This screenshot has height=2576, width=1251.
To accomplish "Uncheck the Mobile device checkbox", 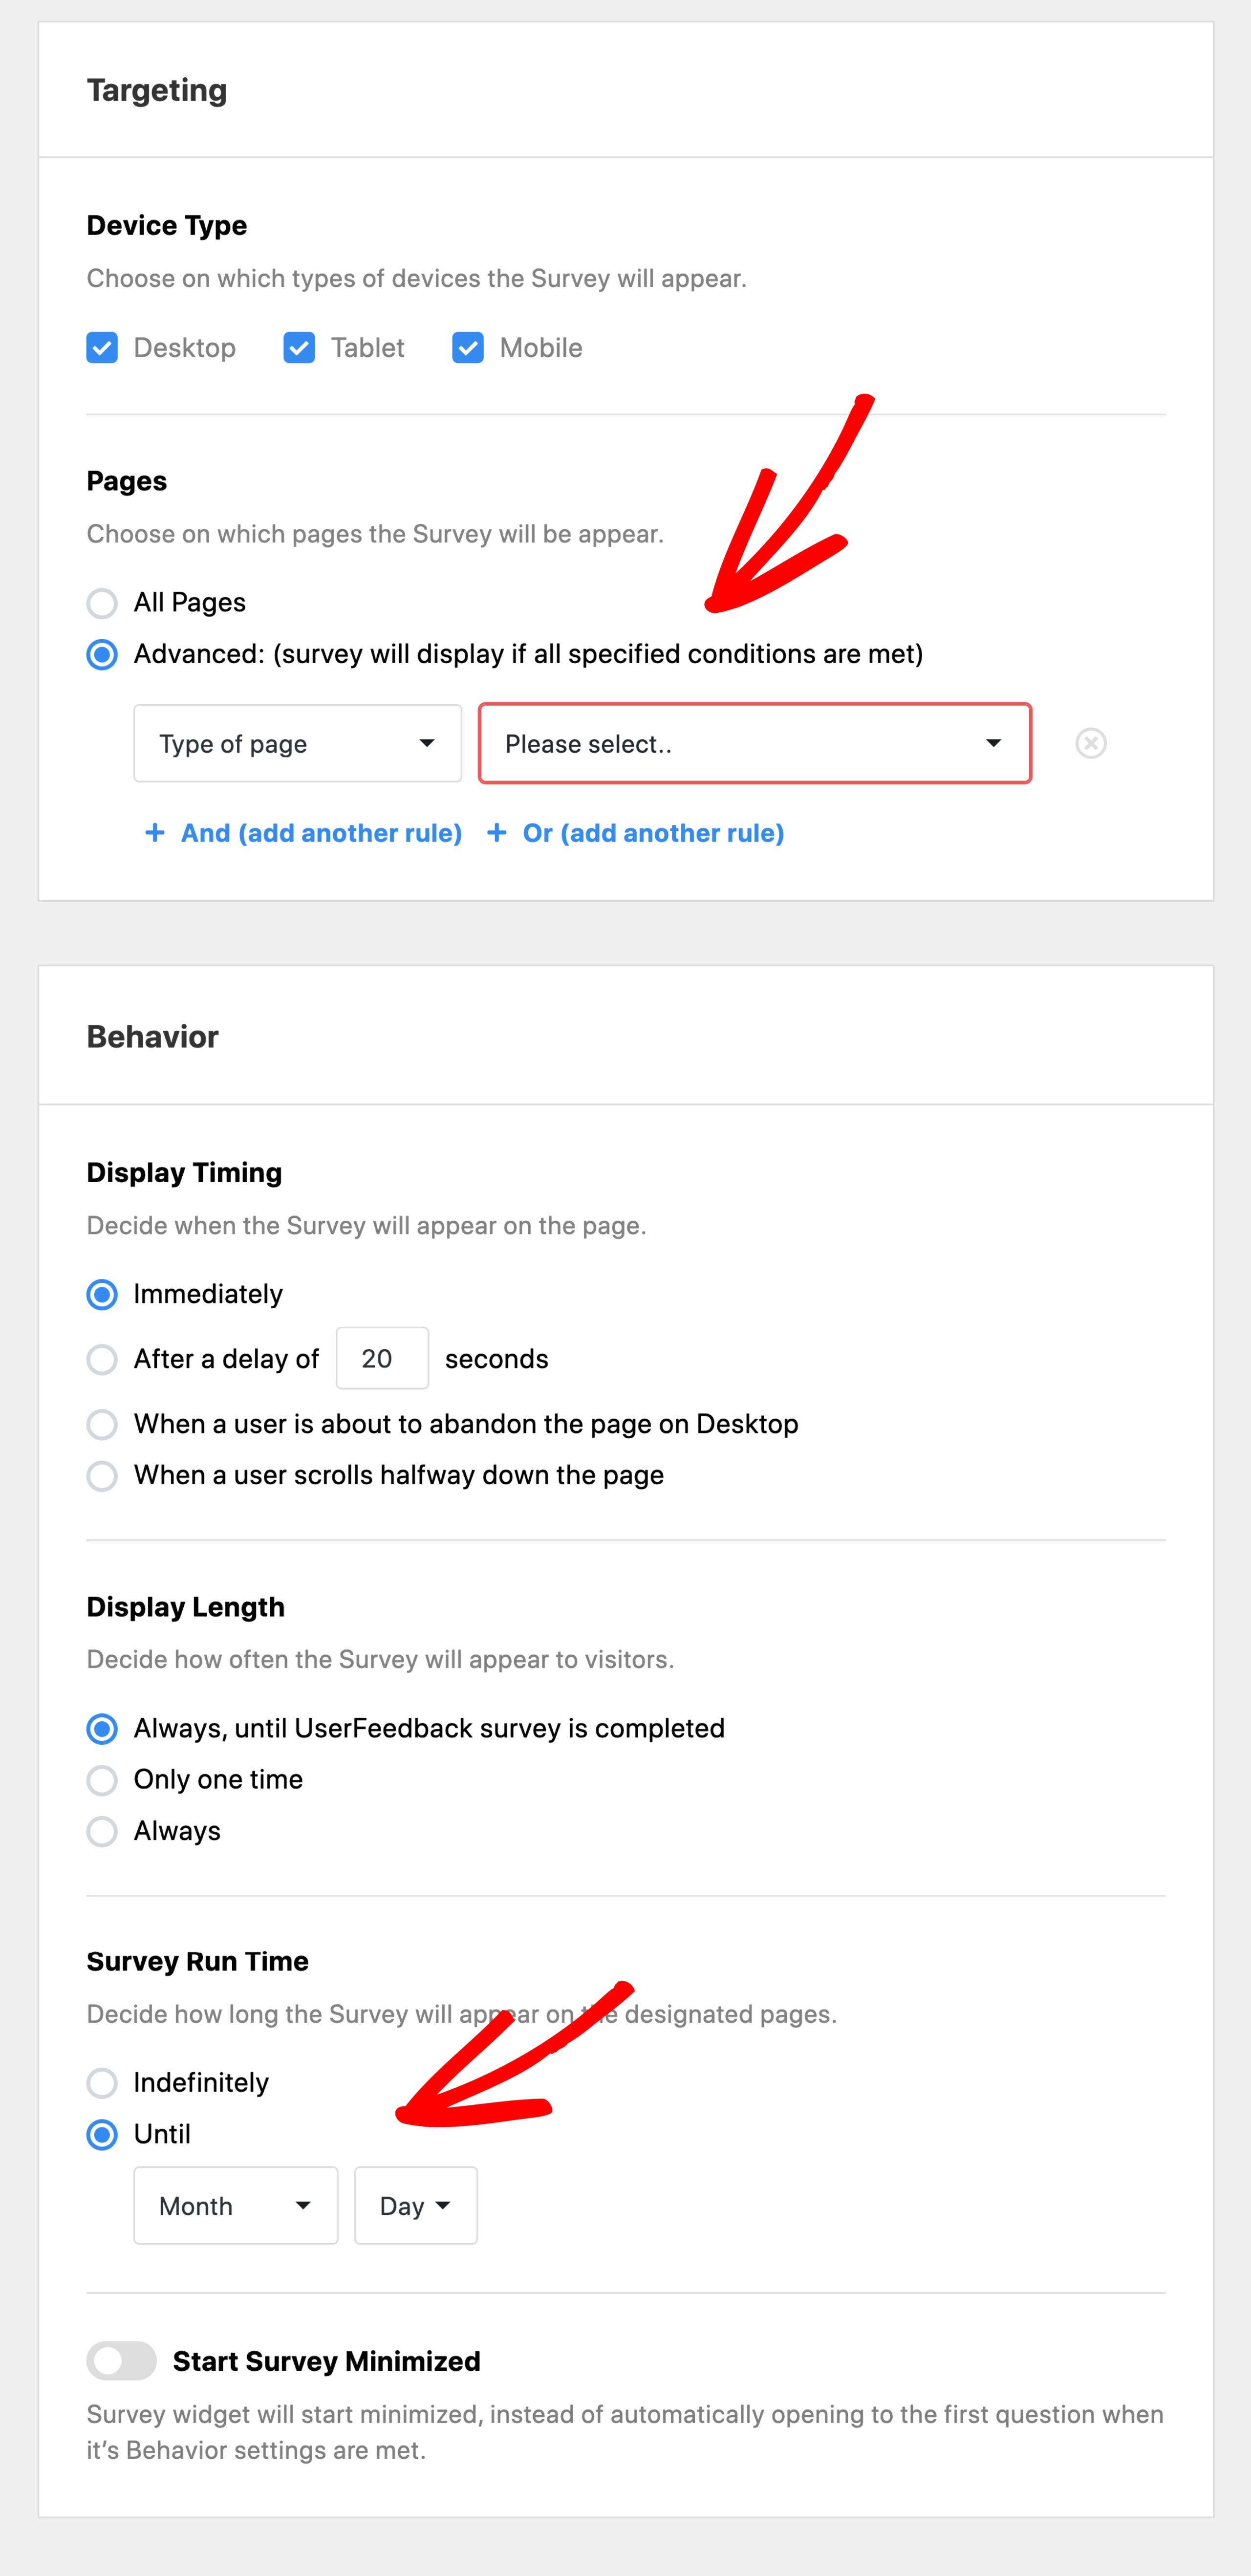I will coord(468,347).
